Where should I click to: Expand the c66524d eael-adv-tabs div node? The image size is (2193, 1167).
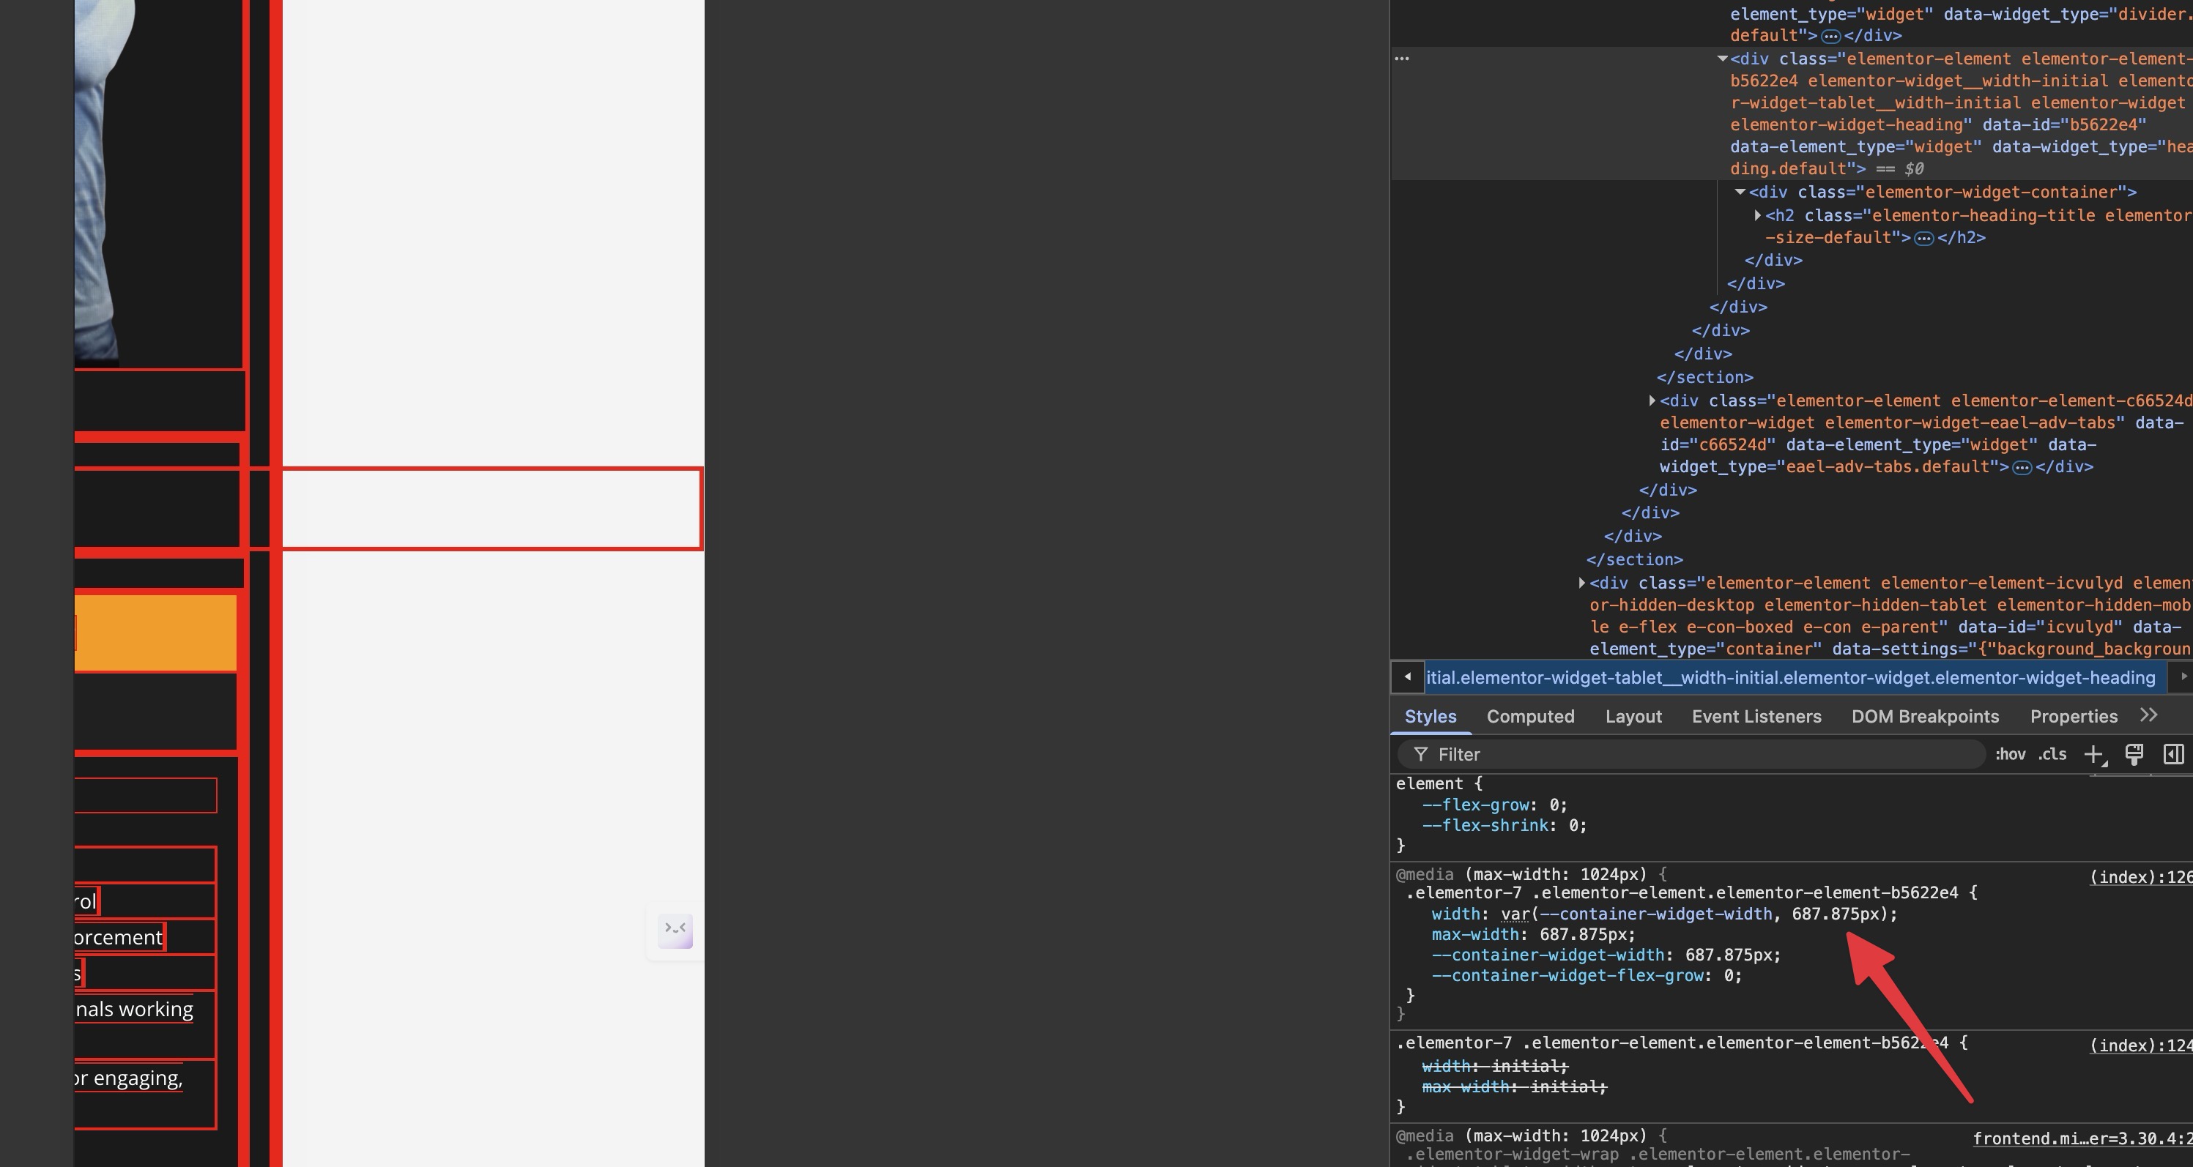tap(1652, 401)
